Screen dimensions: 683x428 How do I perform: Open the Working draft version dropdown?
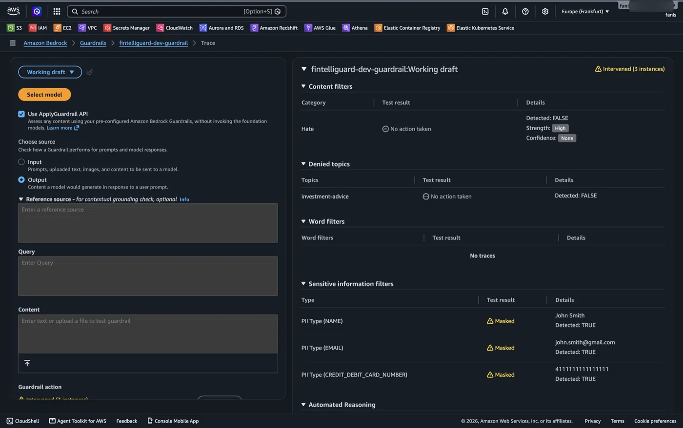(x=50, y=72)
